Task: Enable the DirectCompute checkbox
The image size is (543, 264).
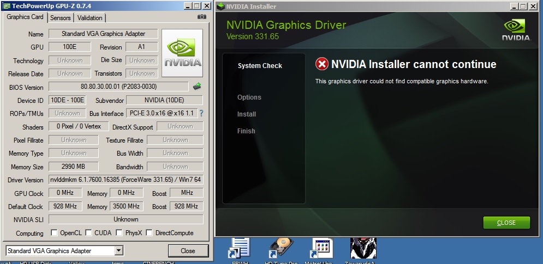Action: point(149,232)
